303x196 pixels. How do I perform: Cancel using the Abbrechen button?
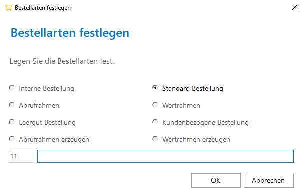269,180
